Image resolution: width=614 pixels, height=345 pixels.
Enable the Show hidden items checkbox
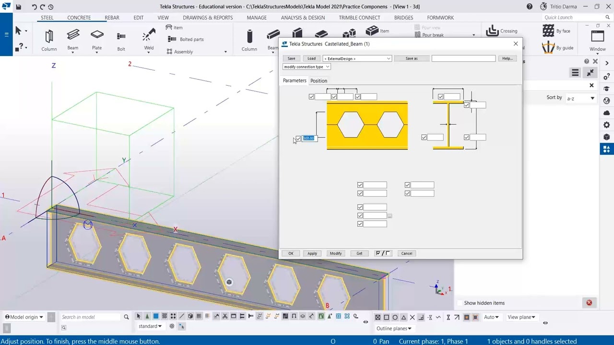click(460, 303)
